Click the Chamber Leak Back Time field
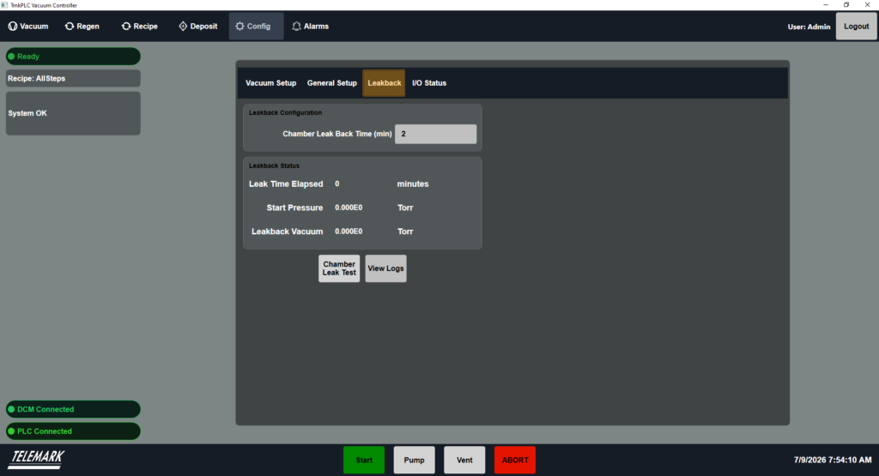 click(x=435, y=134)
